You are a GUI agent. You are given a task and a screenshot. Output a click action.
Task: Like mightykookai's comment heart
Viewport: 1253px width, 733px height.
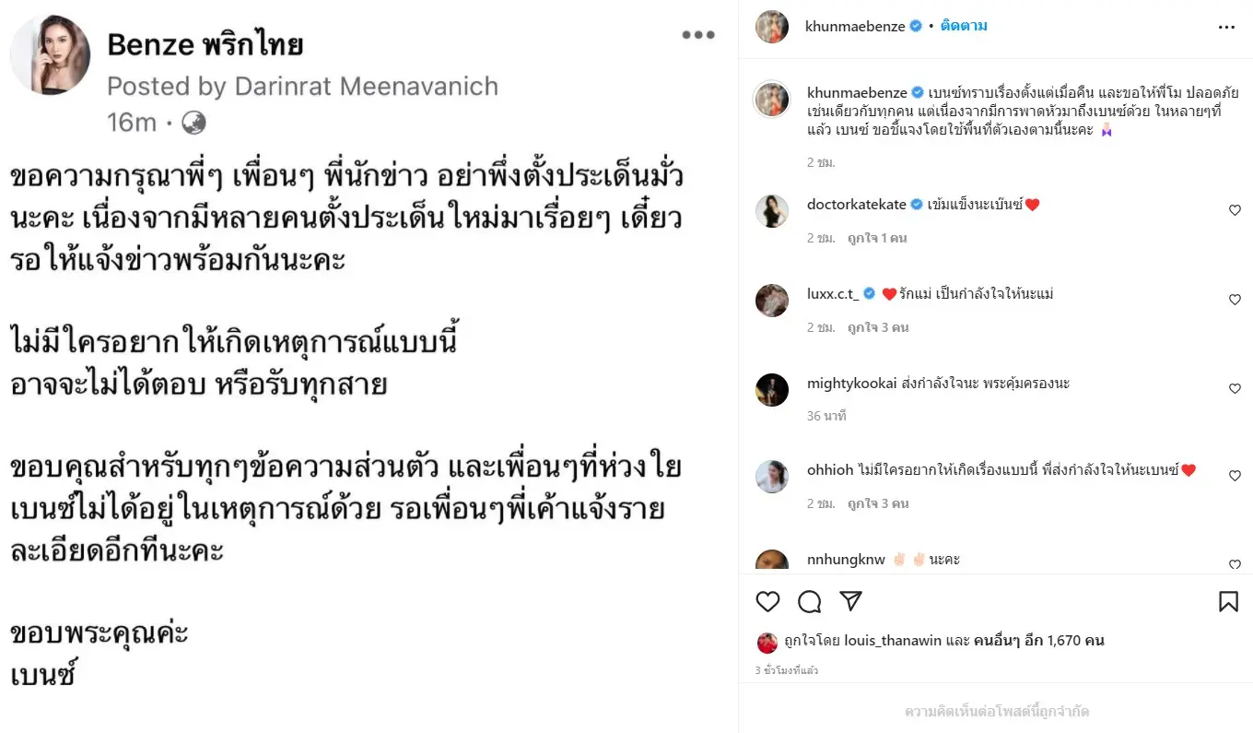pos(1235,389)
